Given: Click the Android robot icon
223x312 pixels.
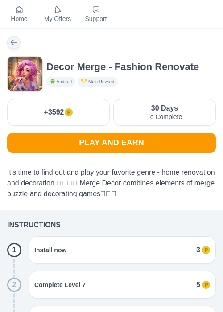Looking at the screenshot, I should coord(52,82).
